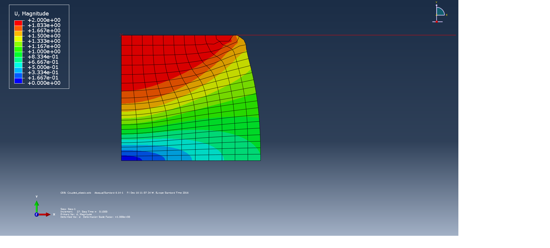Click the red horizontal rigid surface line
550x248 pixels.
349,35
